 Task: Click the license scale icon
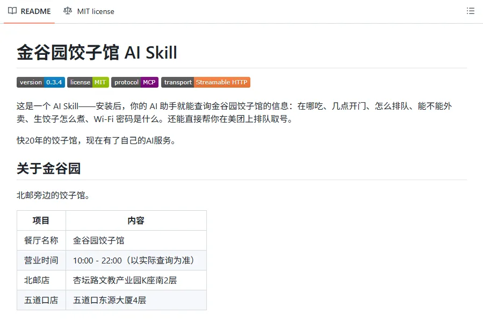click(x=68, y=11)
